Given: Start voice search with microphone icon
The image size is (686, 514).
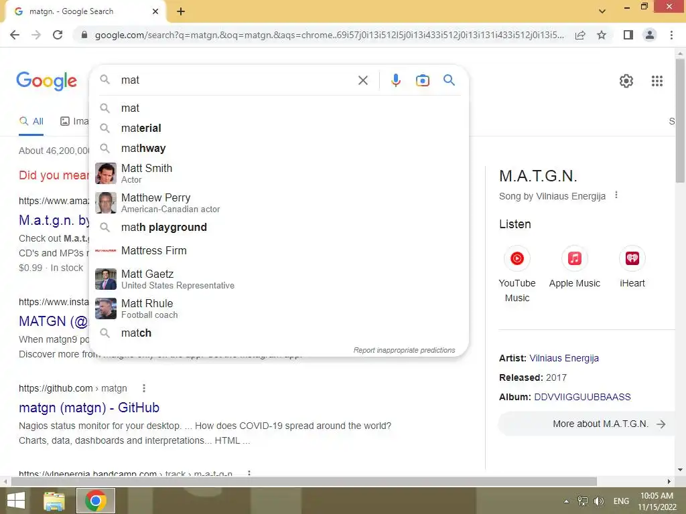Looking at the screenshot, I should click(395, 80).
